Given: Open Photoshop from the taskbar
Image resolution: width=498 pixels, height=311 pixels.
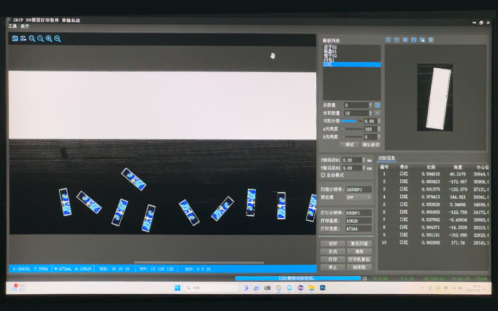Looking at the screenshot, I should point(322,288).
